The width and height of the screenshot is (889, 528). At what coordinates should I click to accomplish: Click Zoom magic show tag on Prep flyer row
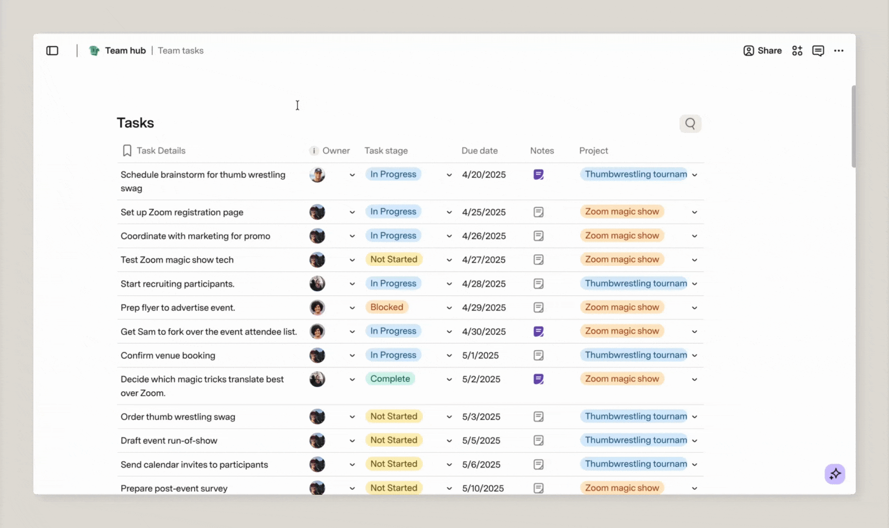(x=622, y=307)
